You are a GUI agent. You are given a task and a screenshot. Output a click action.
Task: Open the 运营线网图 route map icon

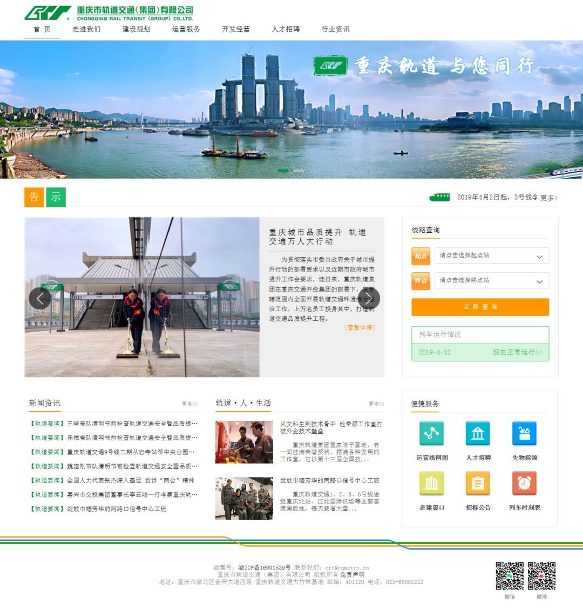point(431,434)
